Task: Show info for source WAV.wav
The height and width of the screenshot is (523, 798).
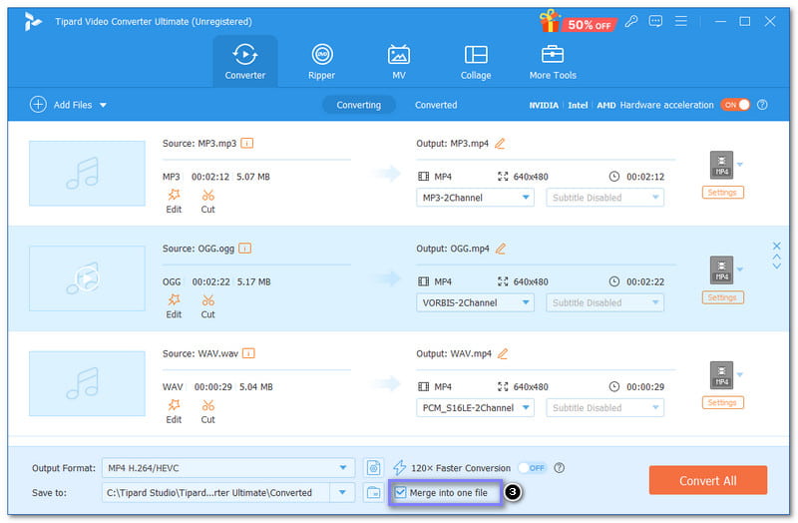Action: [248, 353]
